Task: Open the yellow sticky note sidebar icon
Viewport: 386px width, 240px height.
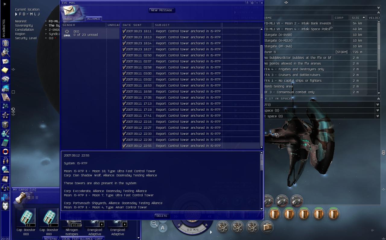Action: coord(5,70)
